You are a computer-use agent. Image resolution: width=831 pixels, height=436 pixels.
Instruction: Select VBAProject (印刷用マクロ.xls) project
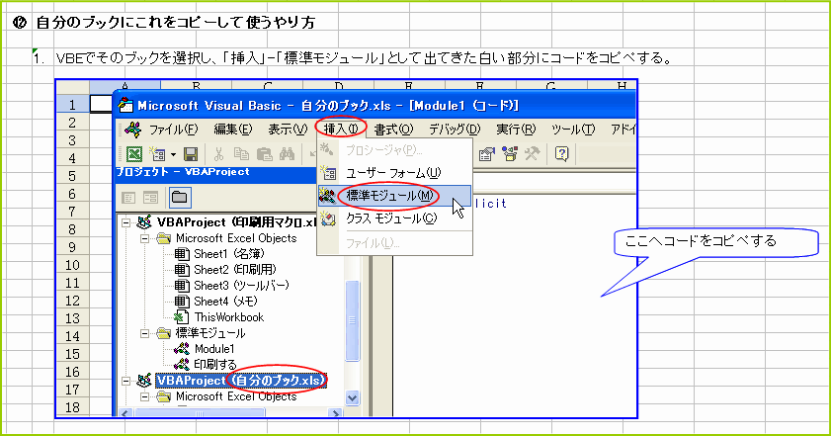(x=236, y=222)
